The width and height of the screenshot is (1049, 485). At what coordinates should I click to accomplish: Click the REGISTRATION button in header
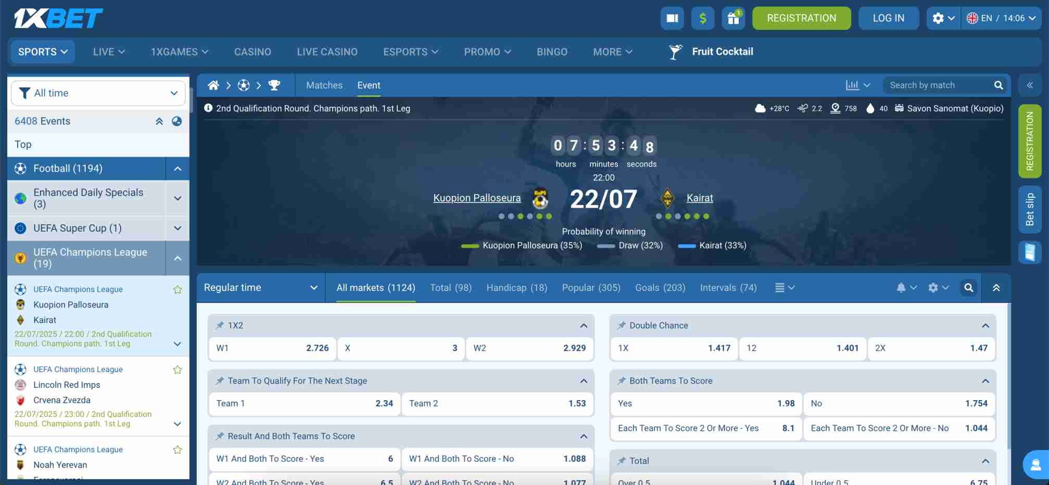click(802, 18)
